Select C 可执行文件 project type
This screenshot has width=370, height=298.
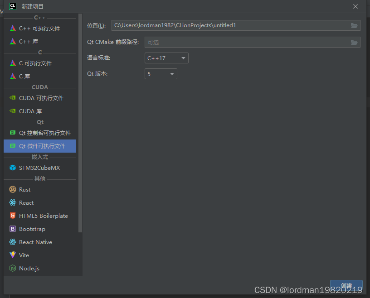click(x=40, y=63)
